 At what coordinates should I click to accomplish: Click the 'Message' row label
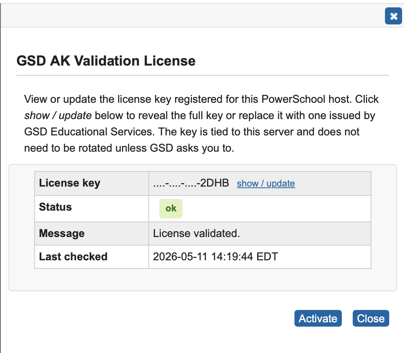click(x=62, y=234)
